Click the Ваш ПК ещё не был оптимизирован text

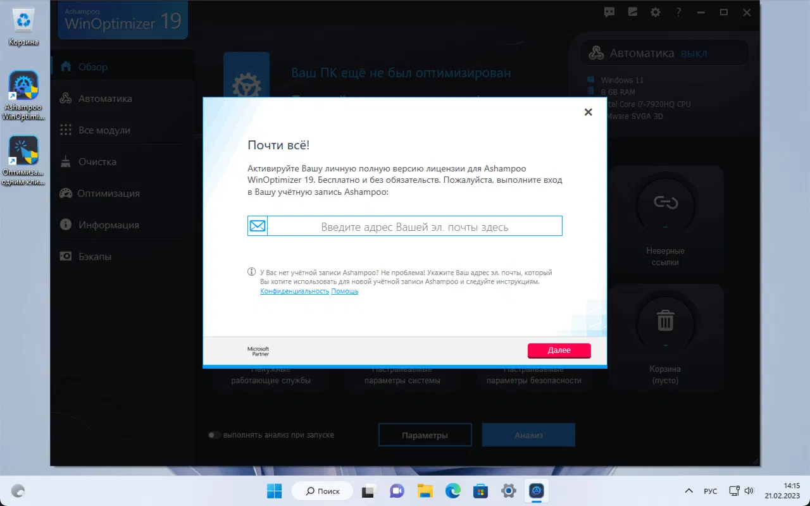point(401,73)
